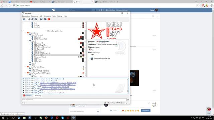The width and height of the screenshot is (214, 120).
Task: Collapse the E-Sports Competitive Area spacer
Action: tap(23, 31)
